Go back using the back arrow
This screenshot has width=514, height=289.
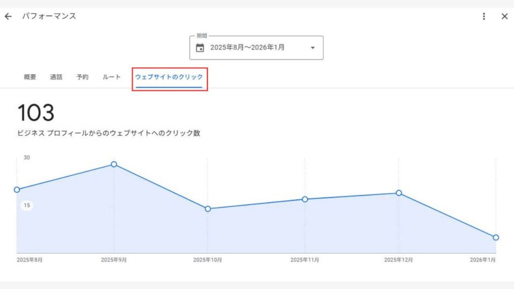pos(9,16)
